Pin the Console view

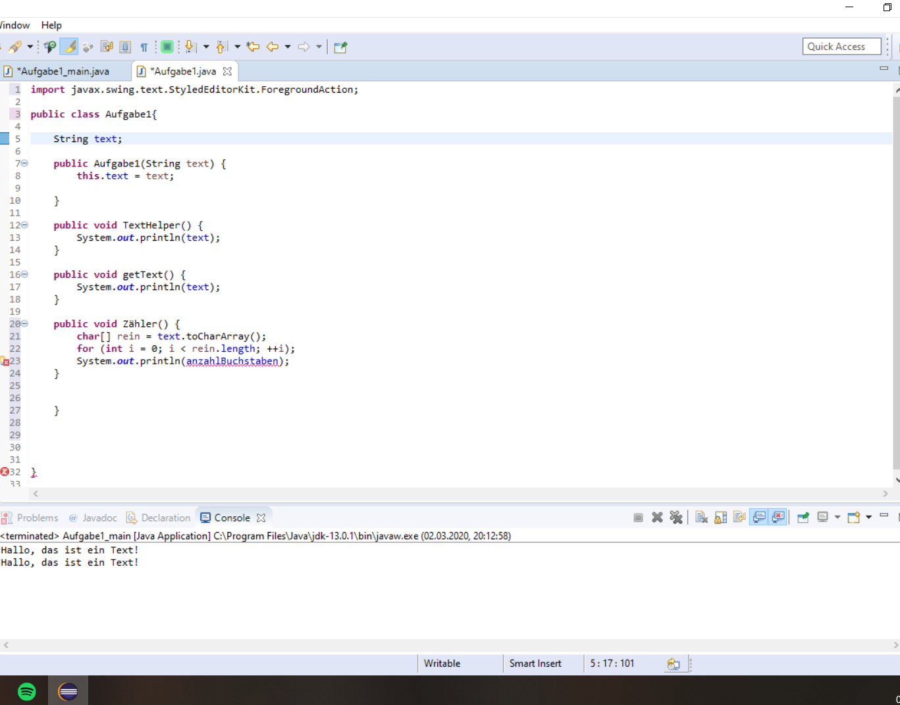coord(803,517)
